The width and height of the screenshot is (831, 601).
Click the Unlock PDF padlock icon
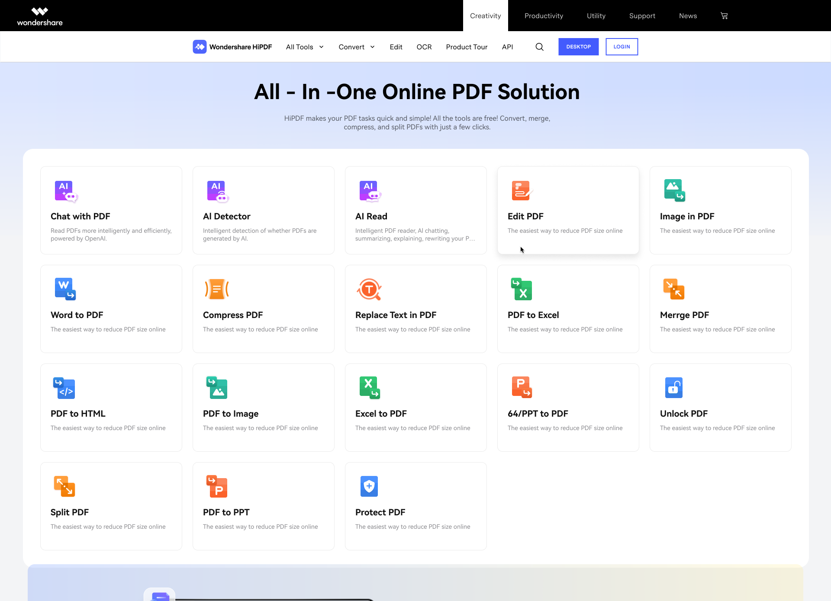(674, 388)
